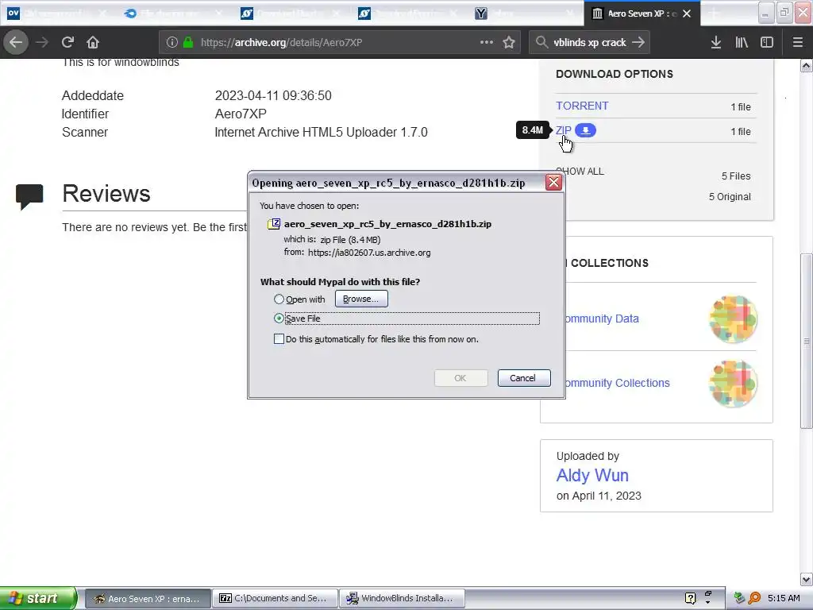Expand SHOW ALL download options
This screenshot has height=610, width=813.
click(x=580, y=172)
